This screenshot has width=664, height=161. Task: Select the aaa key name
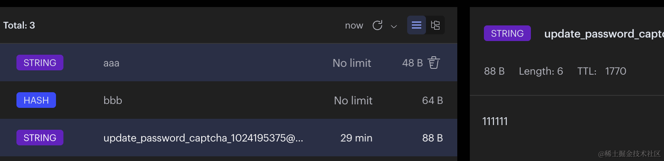pos(111,63)
